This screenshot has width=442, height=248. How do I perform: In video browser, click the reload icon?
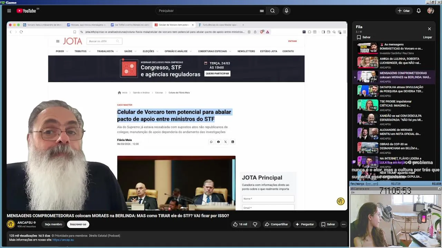tap(21, 32)
